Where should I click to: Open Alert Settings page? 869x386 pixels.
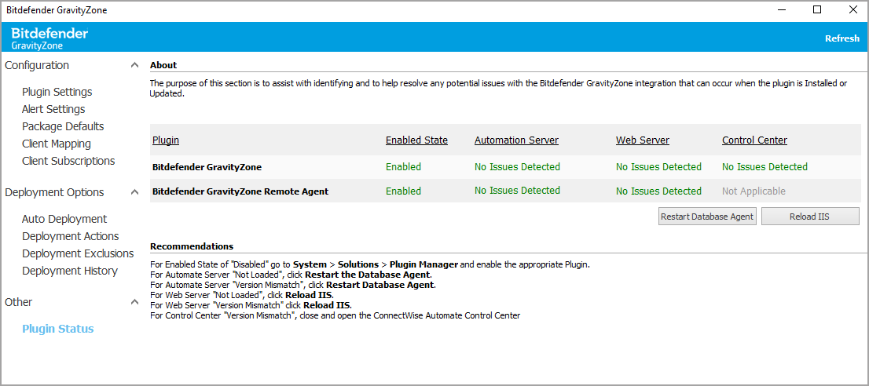pyautogui.click(x=53, y=109)
